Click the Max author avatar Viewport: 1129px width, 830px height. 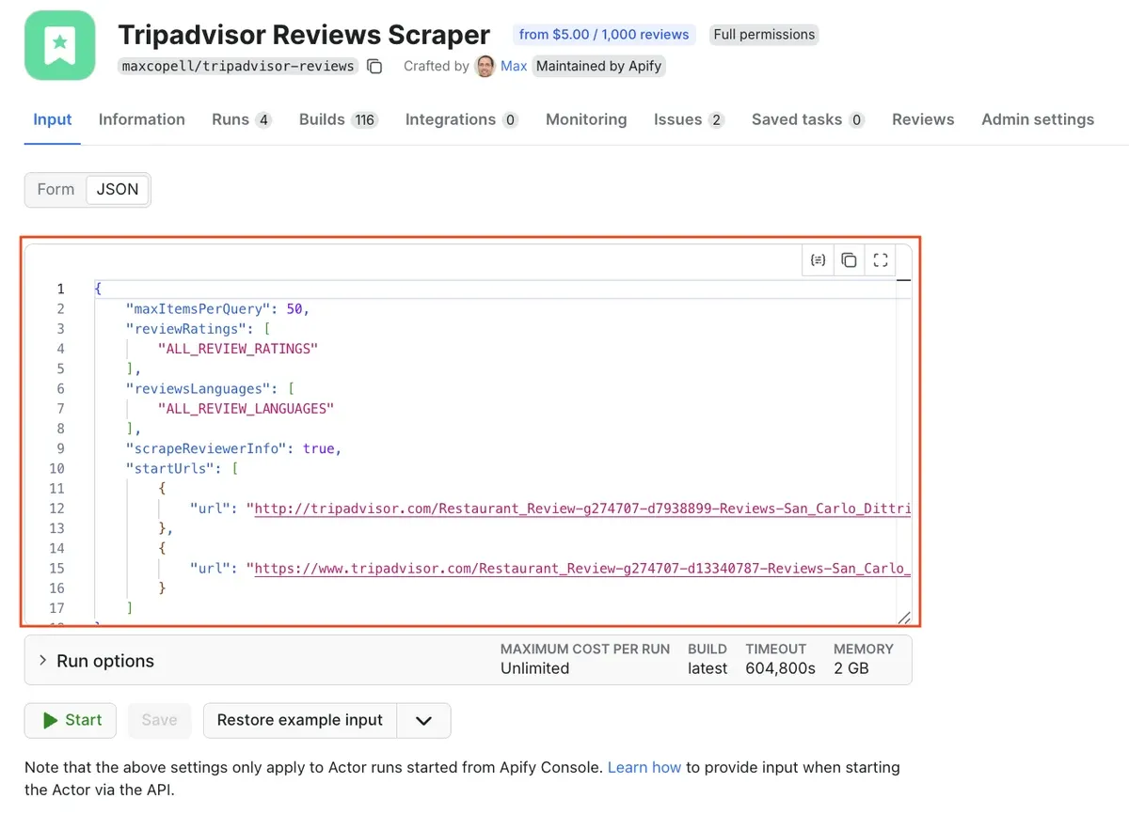485,66
